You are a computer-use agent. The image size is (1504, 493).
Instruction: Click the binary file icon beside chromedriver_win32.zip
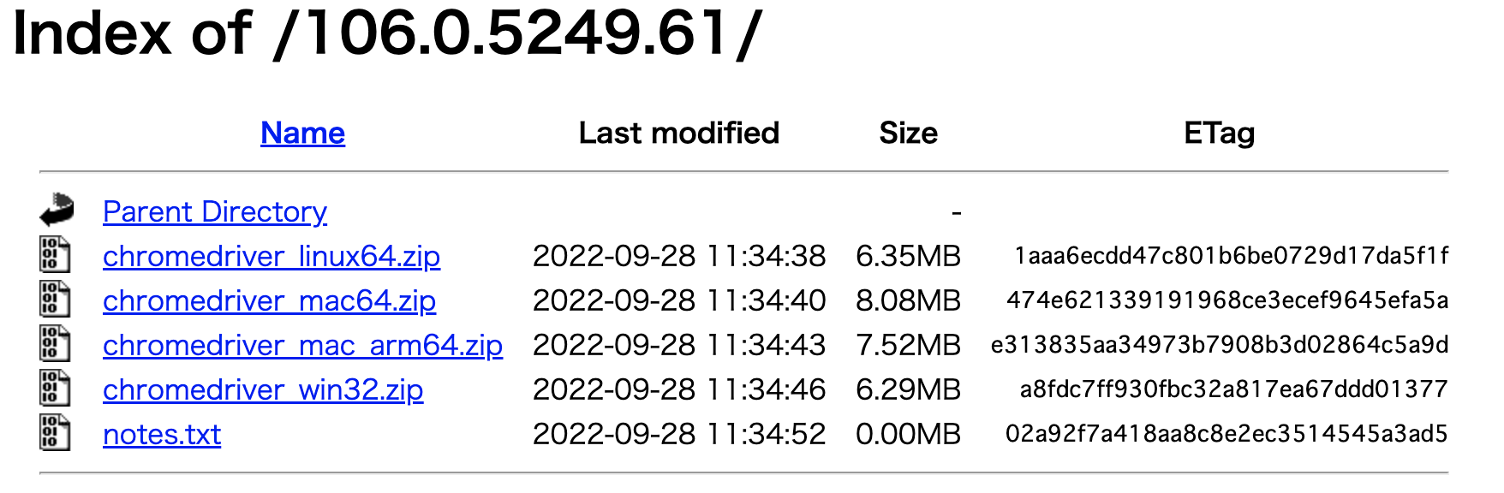tap(54, 389)
